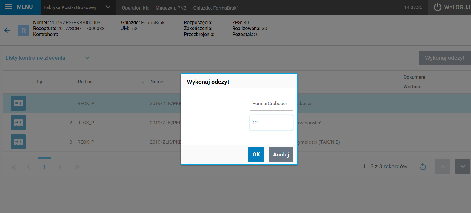Go to the last page arrow
Screen dimensions: 471x213
(x=77, y=167)
